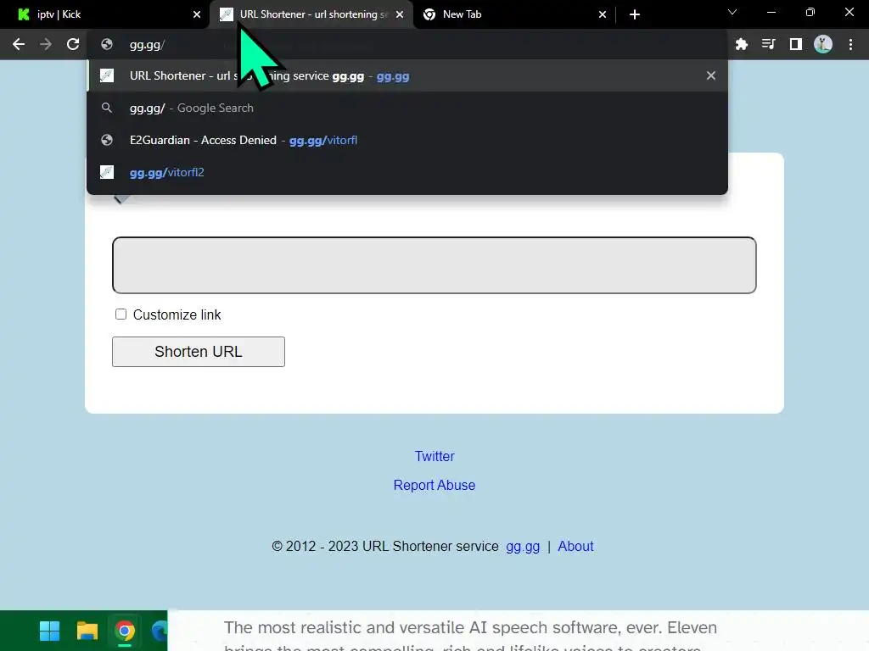Select the URL Shortener gg.gg suggestion
This screenshot has width=869, height=651.
[407, 75]
